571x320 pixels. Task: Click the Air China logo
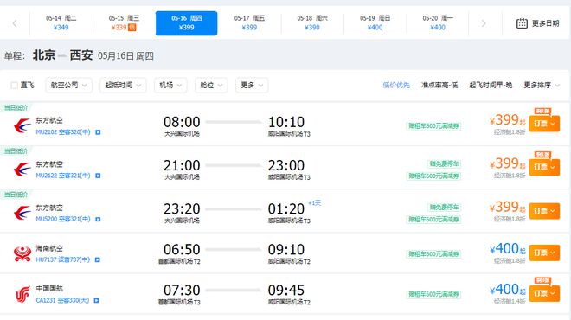[22, 294]
